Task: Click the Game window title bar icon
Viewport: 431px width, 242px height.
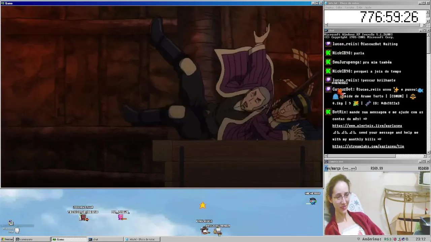Action: click(3, 3)
